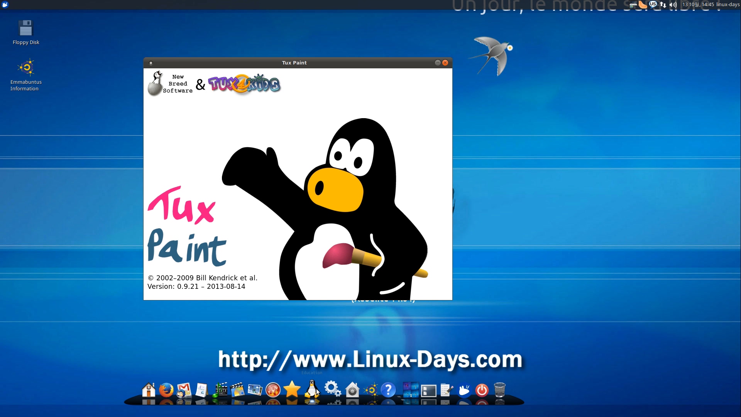Click the printer with globe tray icon

[633, 5]
